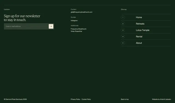Screen dimensions: 175x103
Task: Open the gila@frequencybreathwork.com email link
Action: pyautogui.click(x=81, y=12)
